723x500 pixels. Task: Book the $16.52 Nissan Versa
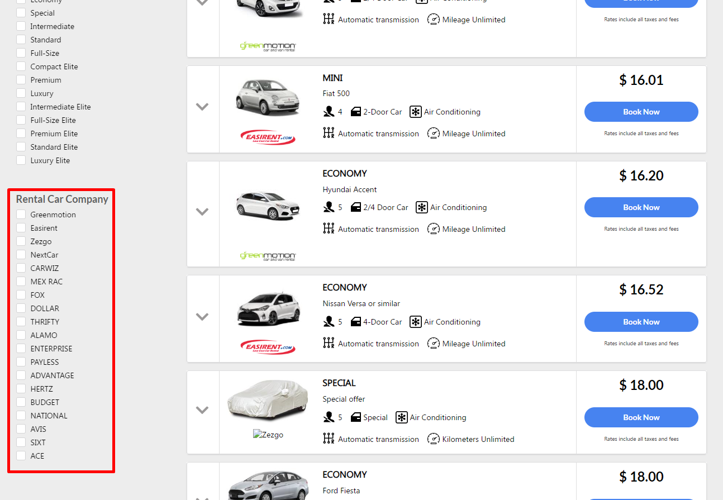pyautogui.click(x=641, y=322)
